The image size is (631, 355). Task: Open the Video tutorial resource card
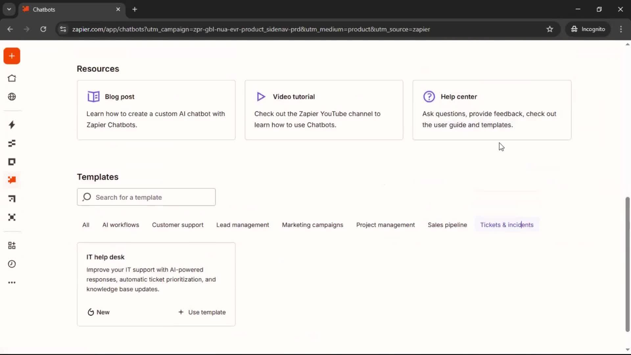pyautogui.click(x=324, y=110)
